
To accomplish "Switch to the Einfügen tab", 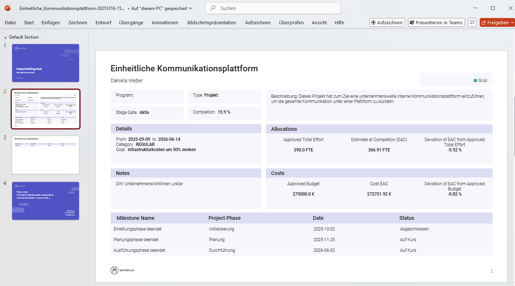I will pyautogui.click(x=51, y=22).
